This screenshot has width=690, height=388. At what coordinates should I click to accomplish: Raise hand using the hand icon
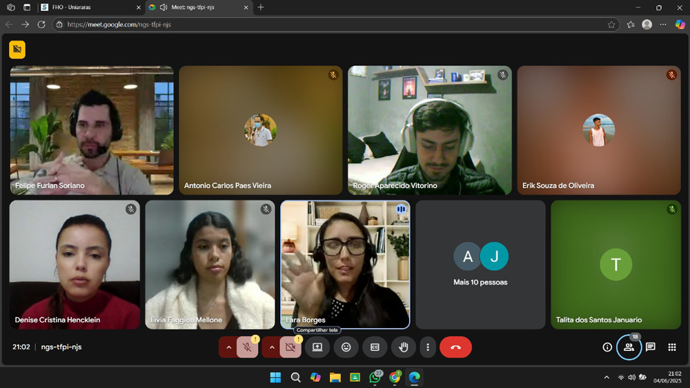[x=404, y=347]
